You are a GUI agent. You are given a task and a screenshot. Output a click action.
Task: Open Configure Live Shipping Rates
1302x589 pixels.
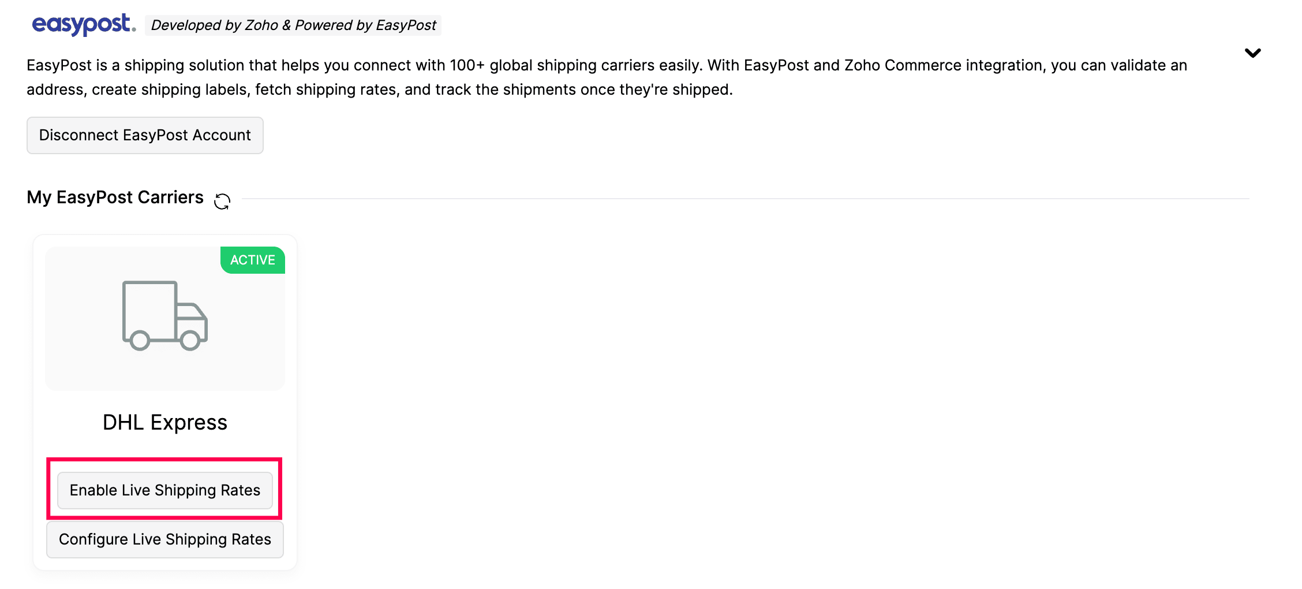coord(164,539)
